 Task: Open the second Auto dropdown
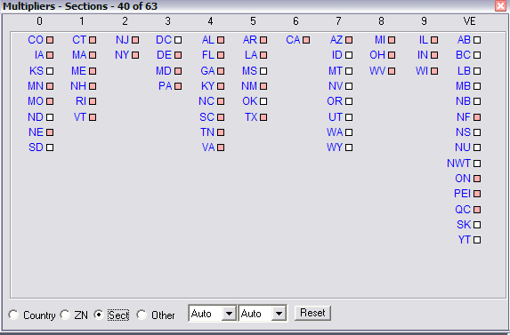(x=279, y=314)
